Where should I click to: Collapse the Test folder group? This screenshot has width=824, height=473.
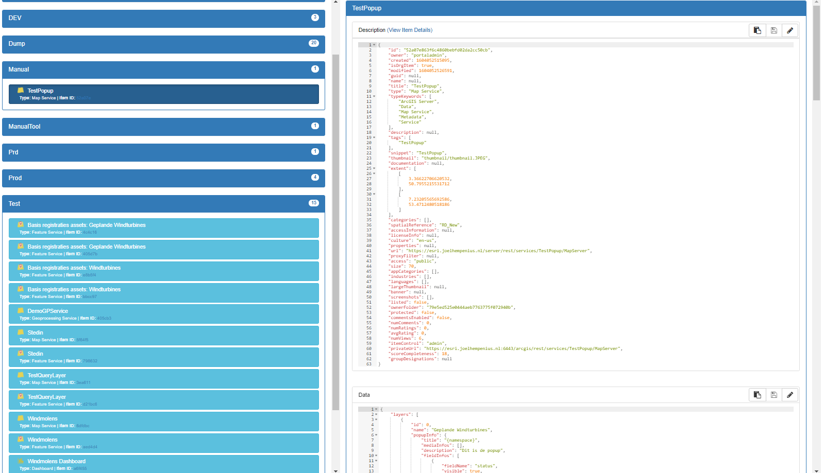[x=163, y=204]
